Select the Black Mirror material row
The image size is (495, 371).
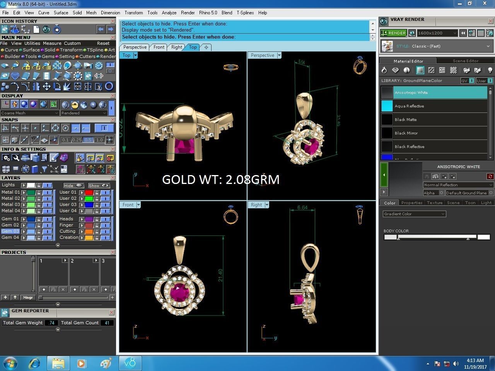[x=434, y=133]
